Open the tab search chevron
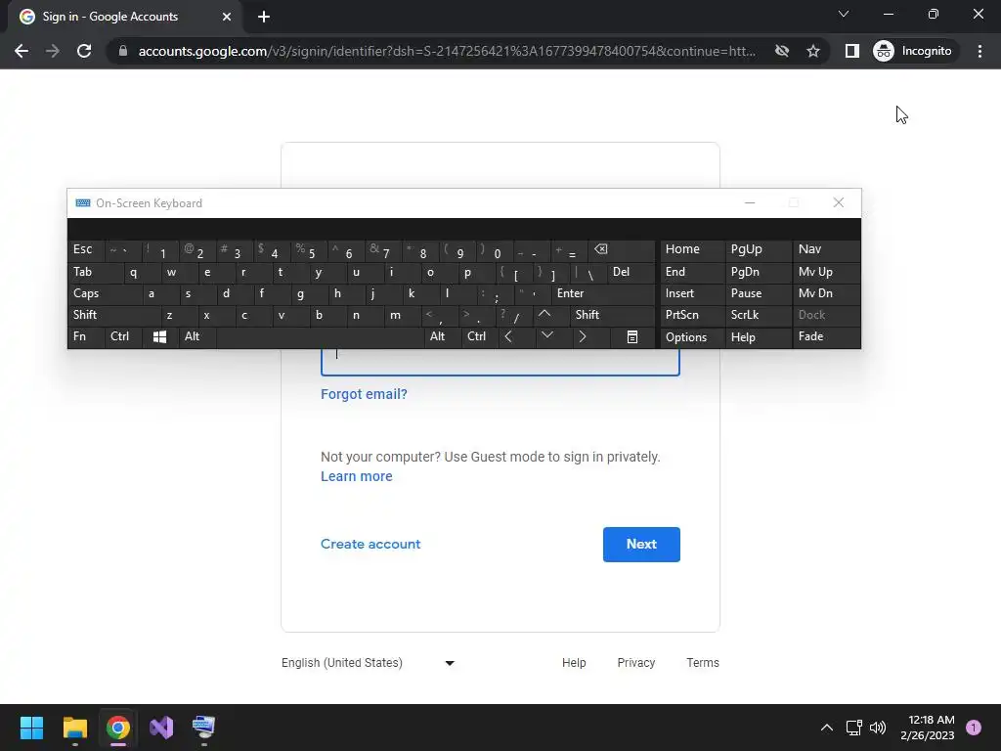 (x=844, y=14)
